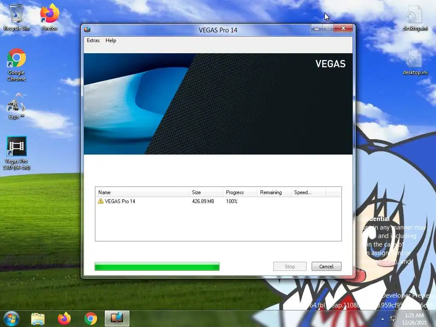Screen dimensions: 436x327
Task: Select the lower desktop.ini file icon
Action: [x=415, y=62]
